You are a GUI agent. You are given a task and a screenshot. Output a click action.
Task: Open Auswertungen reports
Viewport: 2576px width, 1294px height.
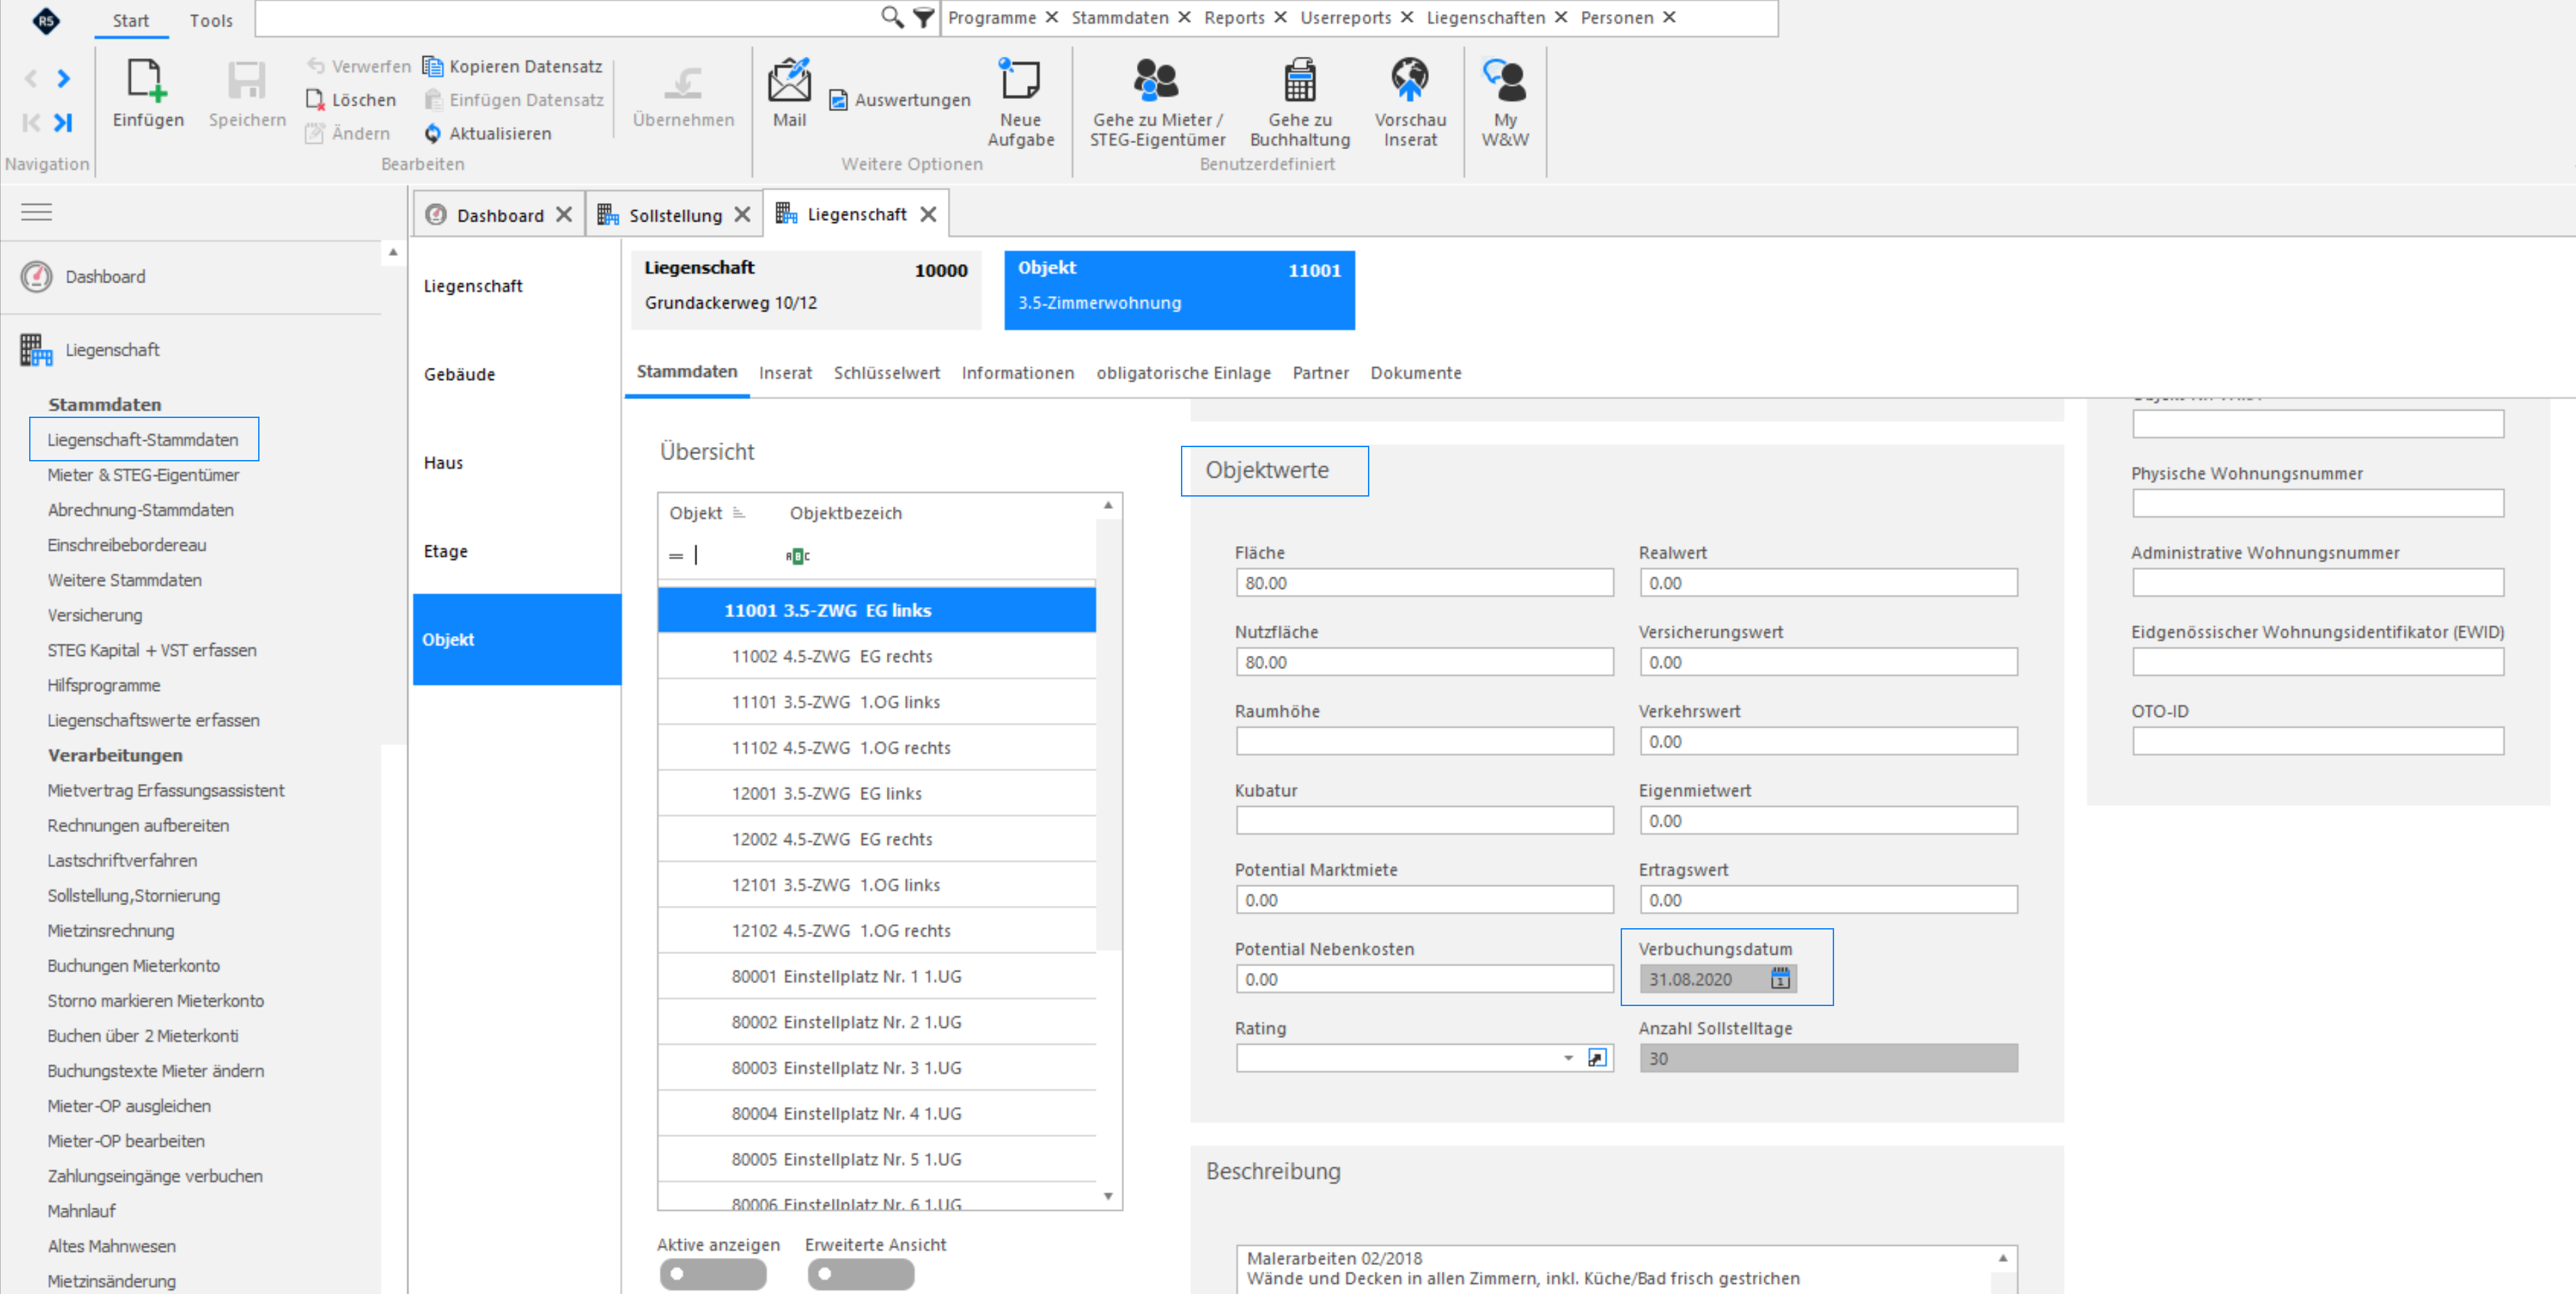tap(900, 100)
